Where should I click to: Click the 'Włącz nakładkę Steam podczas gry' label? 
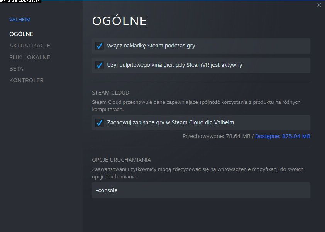click(151, 46)
